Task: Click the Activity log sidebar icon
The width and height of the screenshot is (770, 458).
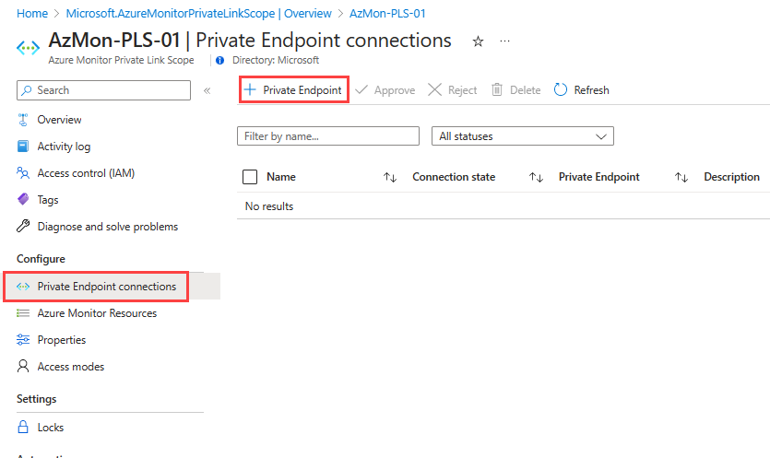Action: pyautogui.click(x=23, y=147)
